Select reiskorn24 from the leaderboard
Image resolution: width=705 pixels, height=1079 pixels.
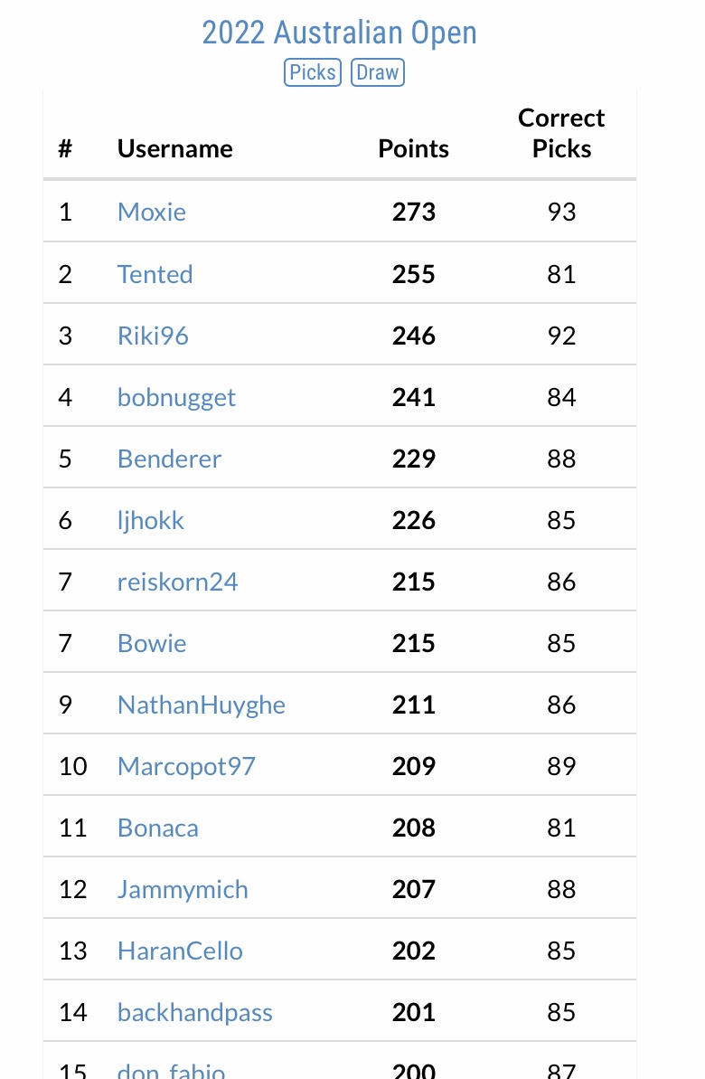(x=178, y=582)
